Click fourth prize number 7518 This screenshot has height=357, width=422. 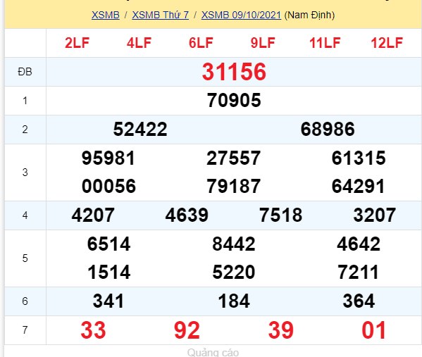click(280, 215)
